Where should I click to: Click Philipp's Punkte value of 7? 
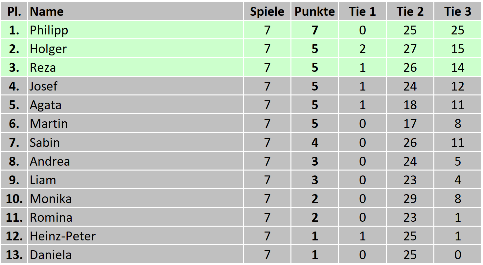coord(315,30)
